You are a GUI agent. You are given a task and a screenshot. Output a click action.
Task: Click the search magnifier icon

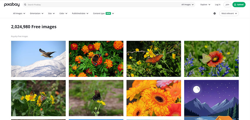click(25, 5)
